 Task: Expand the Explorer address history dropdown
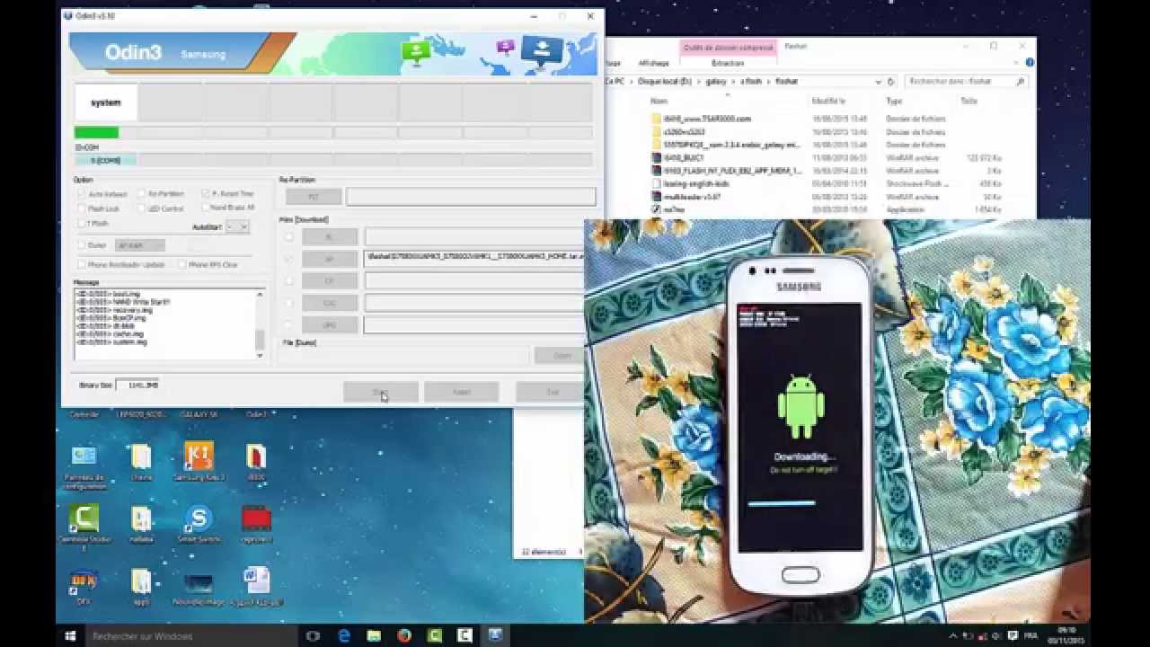tap(879, 81)
